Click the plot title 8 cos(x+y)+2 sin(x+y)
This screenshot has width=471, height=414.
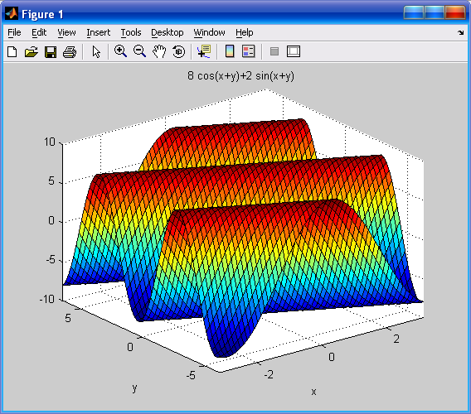pos(241,75)
